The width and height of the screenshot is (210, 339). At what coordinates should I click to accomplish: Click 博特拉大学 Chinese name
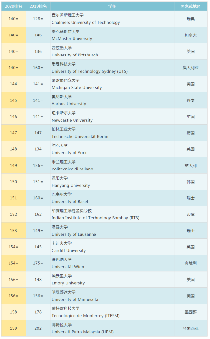click(x=62, y=325)
